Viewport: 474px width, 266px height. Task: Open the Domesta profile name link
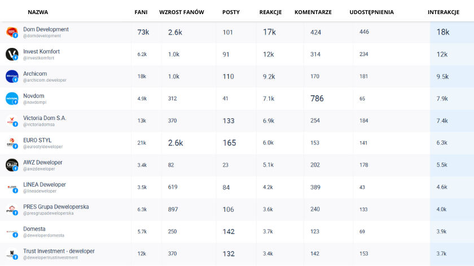coord(34,229)
